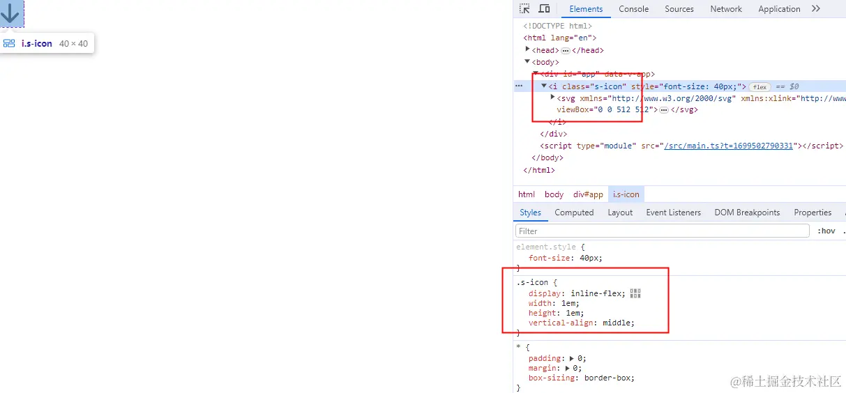This screenshot has width=846, height=393.
Task: Open the Event Listeners pane tab
Action: click(x=673, y=213)
